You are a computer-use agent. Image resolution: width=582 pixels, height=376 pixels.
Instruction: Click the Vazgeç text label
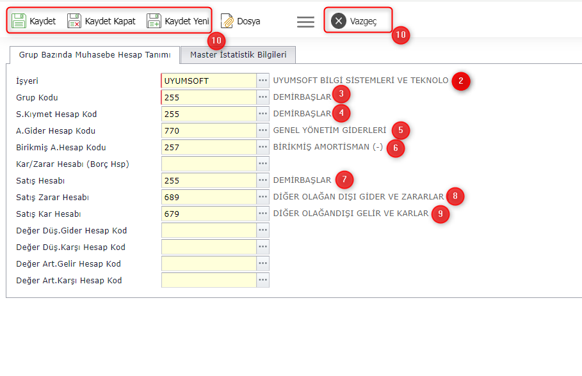(x=363, y=22)
